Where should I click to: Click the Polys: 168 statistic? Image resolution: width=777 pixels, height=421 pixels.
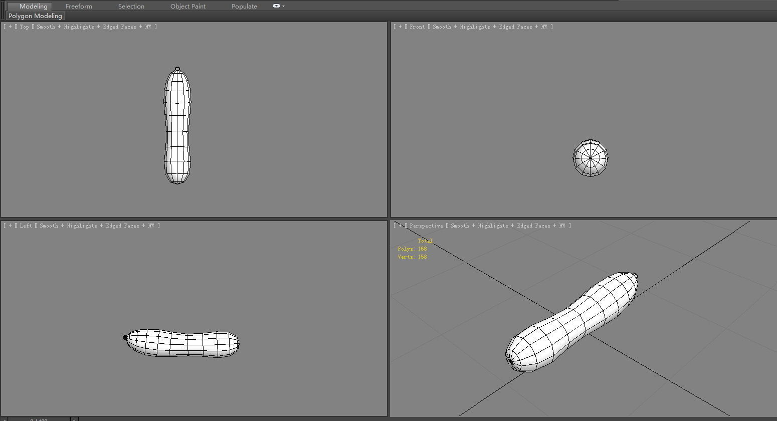pyautogui.click(x=412, y=249)
